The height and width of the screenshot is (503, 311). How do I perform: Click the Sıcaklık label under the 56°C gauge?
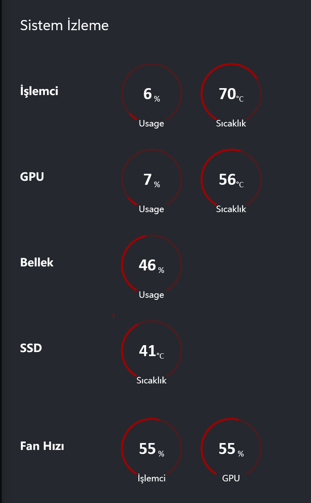tap(231, 210)
